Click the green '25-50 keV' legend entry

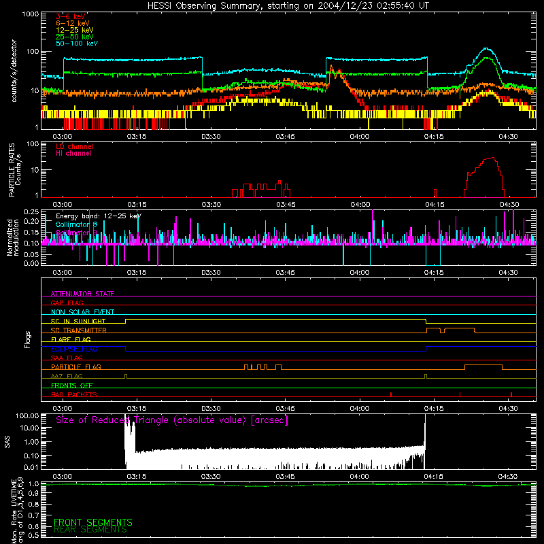click(x=74, y=37)
